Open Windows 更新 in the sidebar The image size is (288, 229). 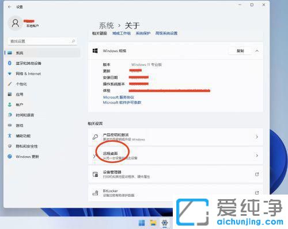click(x=43, y=157)
